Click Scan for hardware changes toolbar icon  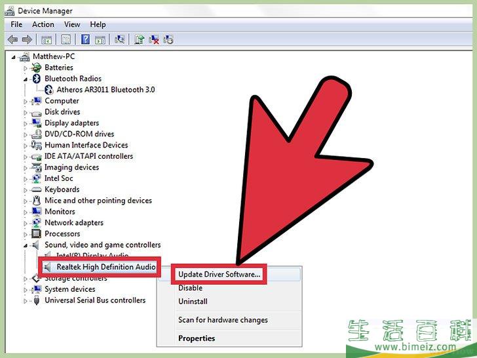[119, 39]
